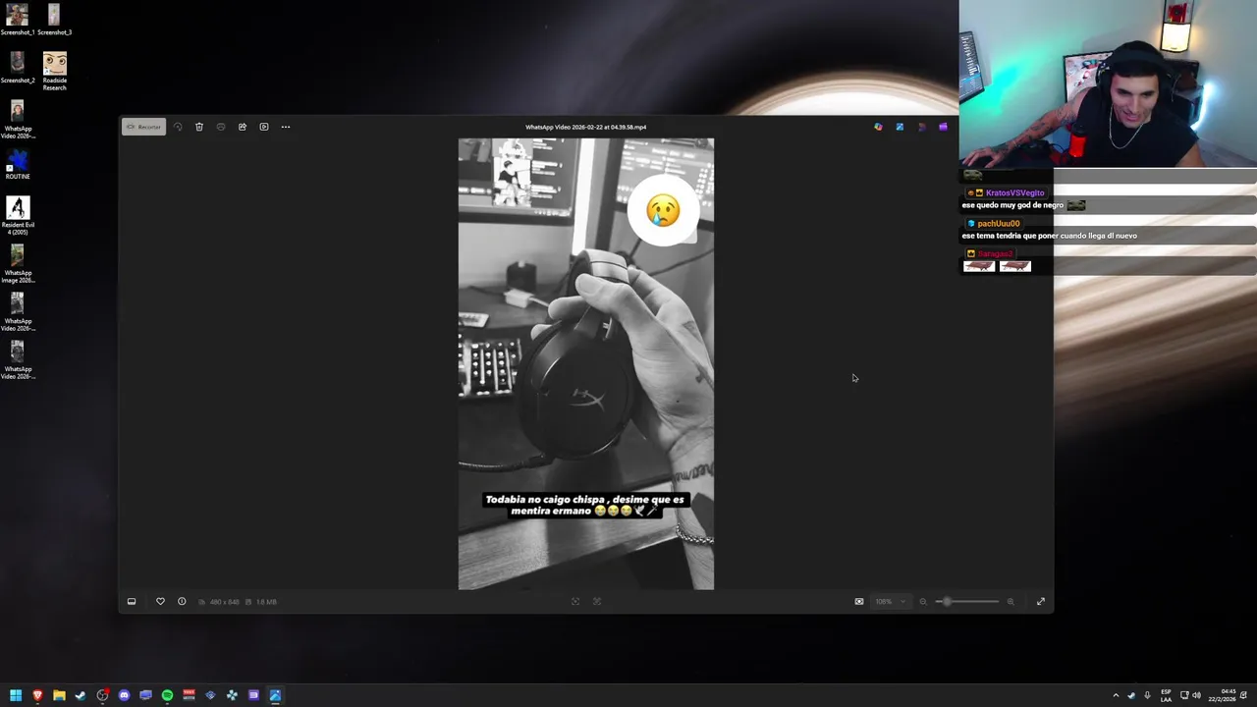Open the clock showing 04:45
The image size is (1257, 707).
click(x=1223, y=695)
